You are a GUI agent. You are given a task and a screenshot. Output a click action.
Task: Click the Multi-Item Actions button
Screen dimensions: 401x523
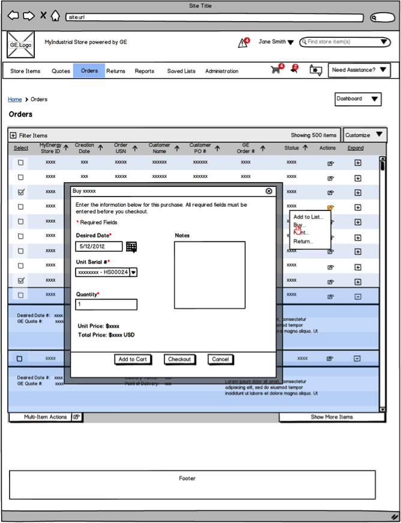(41, 417)
